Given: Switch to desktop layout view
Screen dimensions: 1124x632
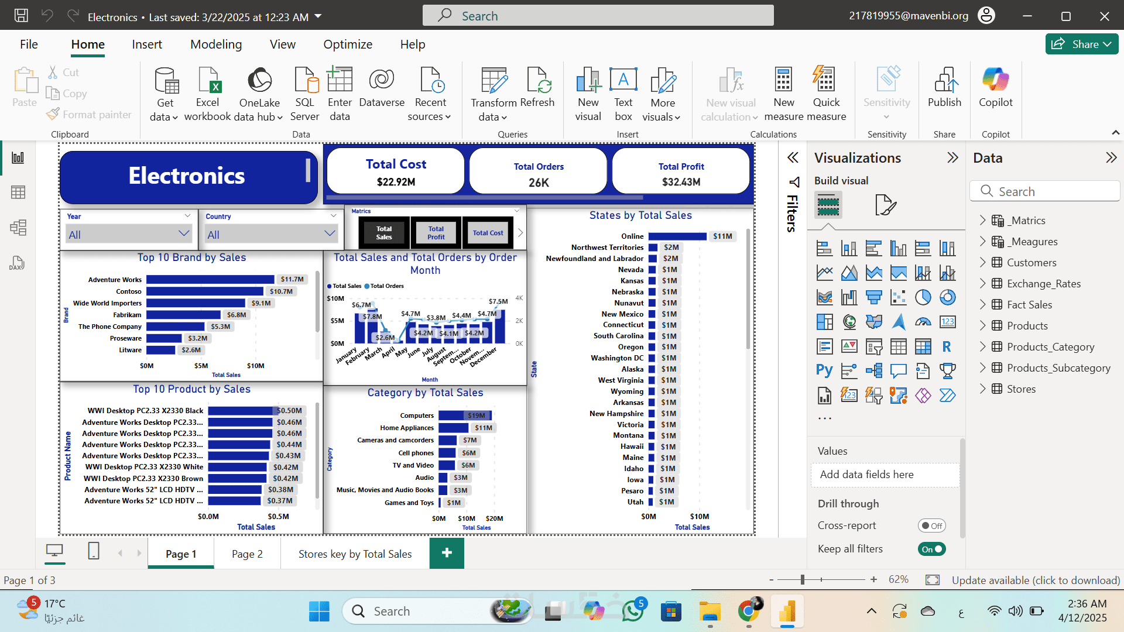Looking at the screenshot, I should coord(54,551).
